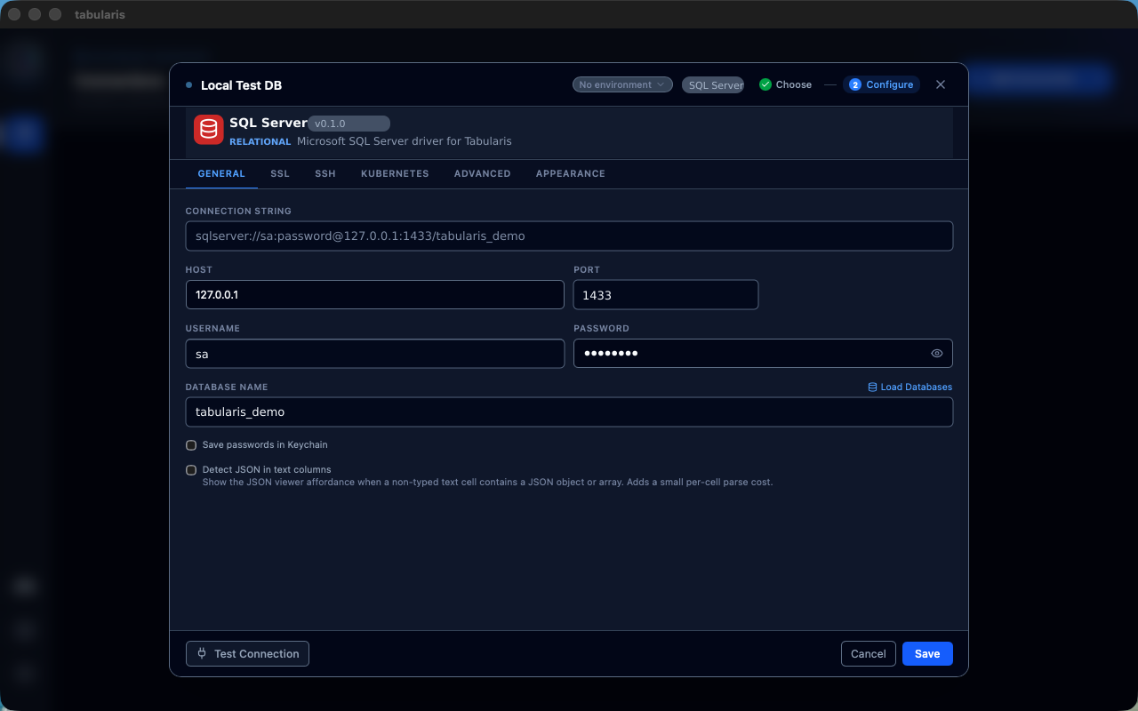Go back to the Choose step
The height and width of the screenshot is (711, 1138).
[x=785, y=84]
